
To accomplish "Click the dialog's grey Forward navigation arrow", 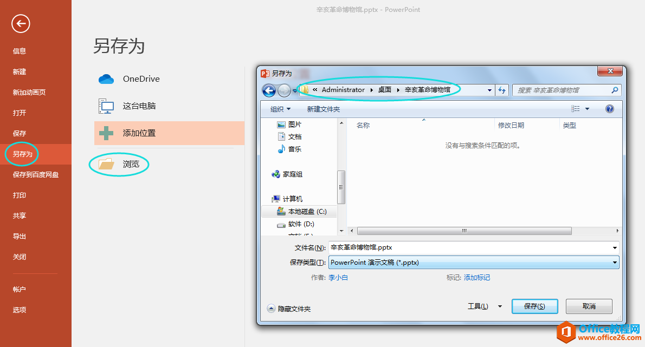I will (x=284, y=90).
